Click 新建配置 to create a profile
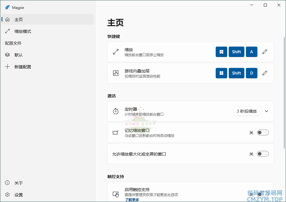This screenshot has width=286, height=202. click(x=23, y=67)
